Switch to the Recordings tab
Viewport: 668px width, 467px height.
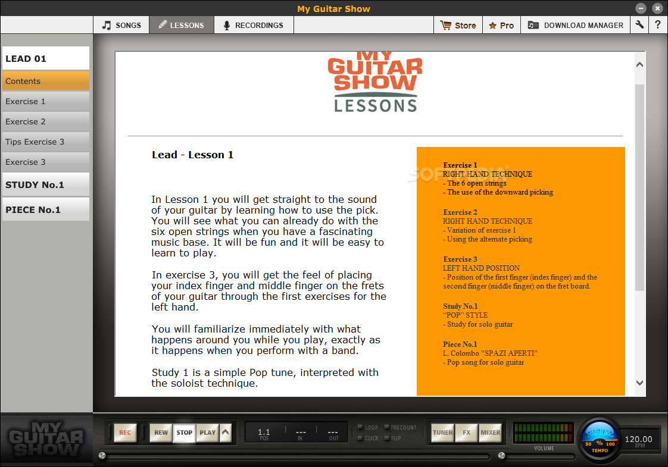pos(254,25)
